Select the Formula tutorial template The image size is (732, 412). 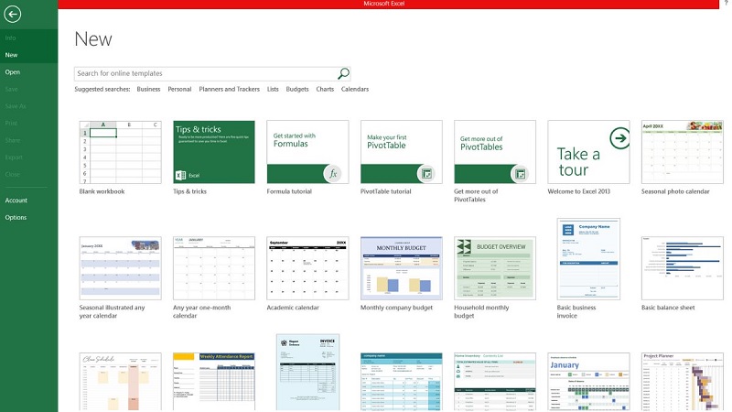point(307,152)
